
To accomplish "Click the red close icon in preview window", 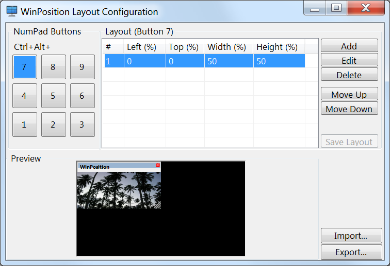I will (x=158, y=165).
